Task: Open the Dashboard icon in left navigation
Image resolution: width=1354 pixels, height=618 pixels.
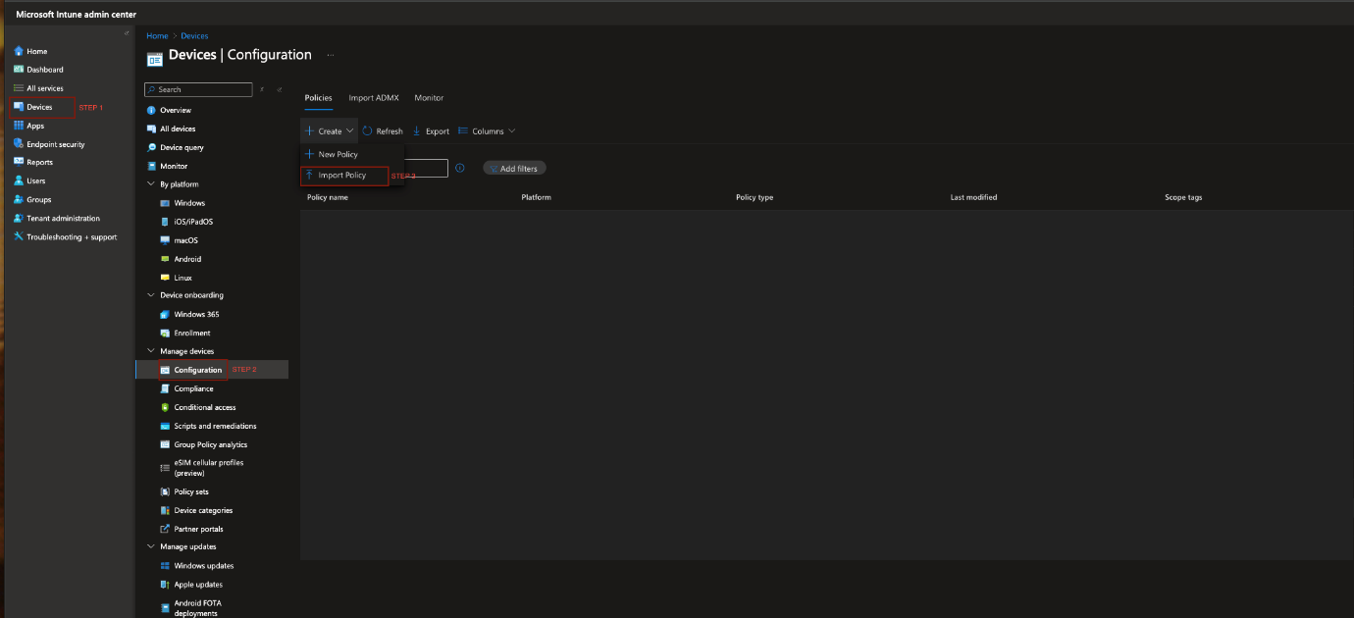Action: [19, 70]
